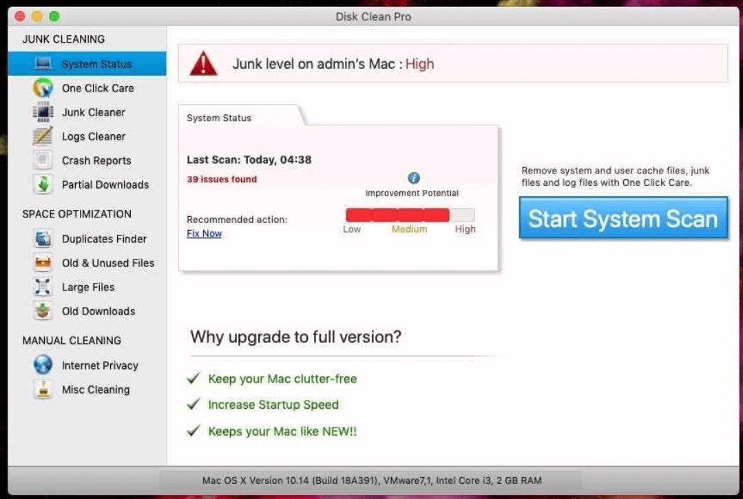Open Duplicates Finder
The image size is (743, 499).
pyautogui.click(x=87, y=239)
